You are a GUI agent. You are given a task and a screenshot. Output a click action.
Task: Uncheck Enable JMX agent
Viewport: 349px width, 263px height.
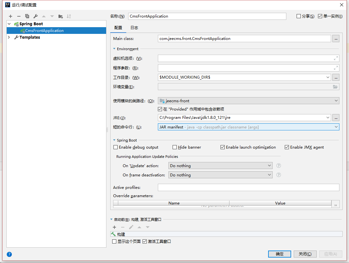point(287,147)
